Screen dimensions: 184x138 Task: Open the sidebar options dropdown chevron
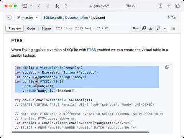click(x=31, y=6)
